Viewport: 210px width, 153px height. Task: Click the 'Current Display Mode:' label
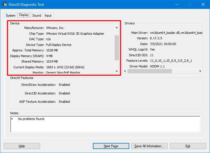29,67
